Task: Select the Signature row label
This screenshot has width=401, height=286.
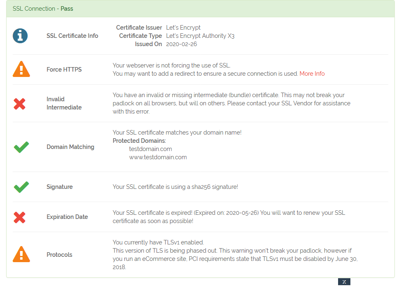Action: coord(60,187)
